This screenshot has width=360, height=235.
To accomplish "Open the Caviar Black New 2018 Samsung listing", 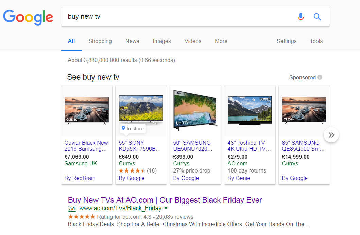I will [86, 146].
